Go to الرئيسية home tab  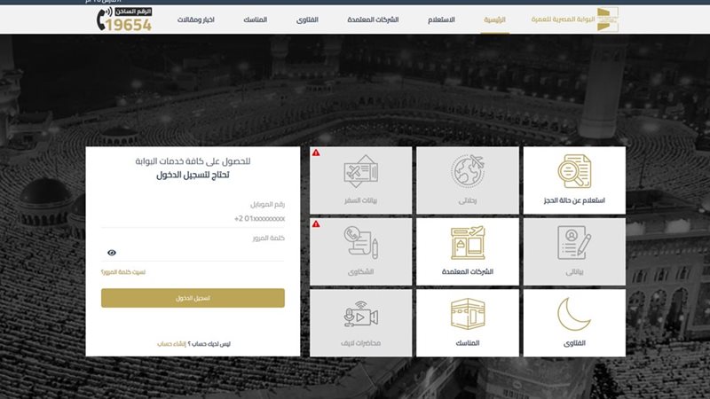pos(494,20)
